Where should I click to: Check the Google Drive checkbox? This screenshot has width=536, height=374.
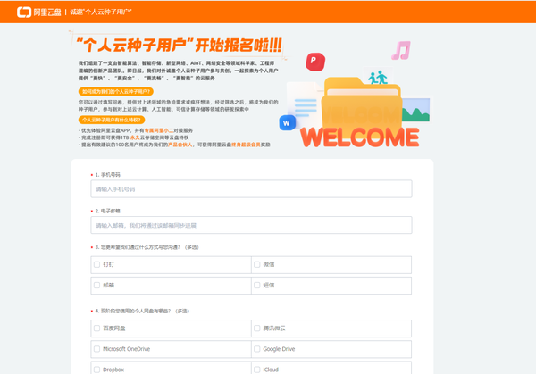[x=257, y=349]
